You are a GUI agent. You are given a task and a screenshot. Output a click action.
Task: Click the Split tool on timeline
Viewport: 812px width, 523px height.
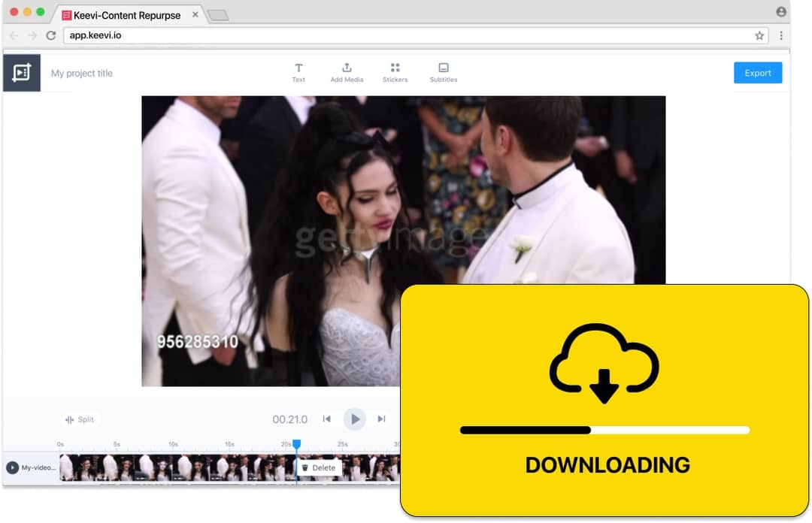80,419
